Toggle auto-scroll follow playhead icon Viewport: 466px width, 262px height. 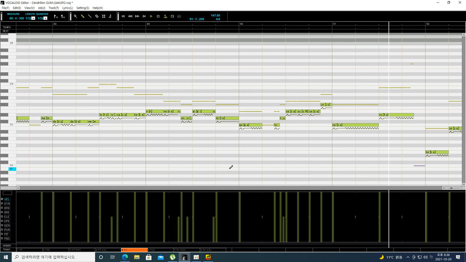165,16
